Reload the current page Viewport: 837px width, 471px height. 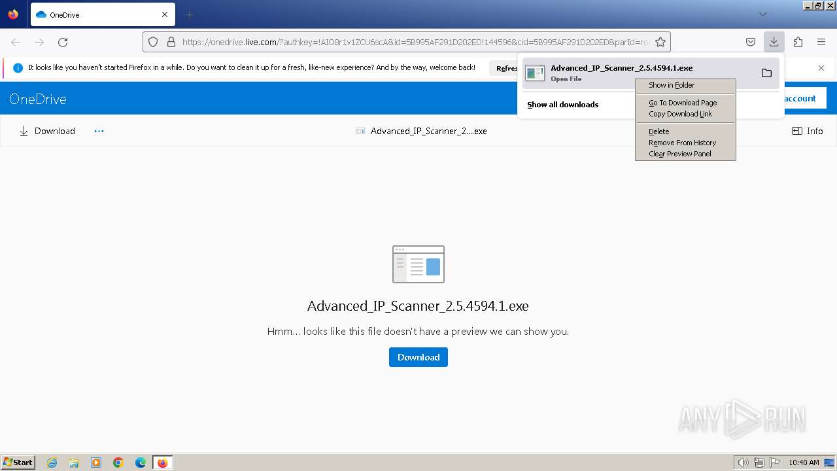tap(63, 42)
